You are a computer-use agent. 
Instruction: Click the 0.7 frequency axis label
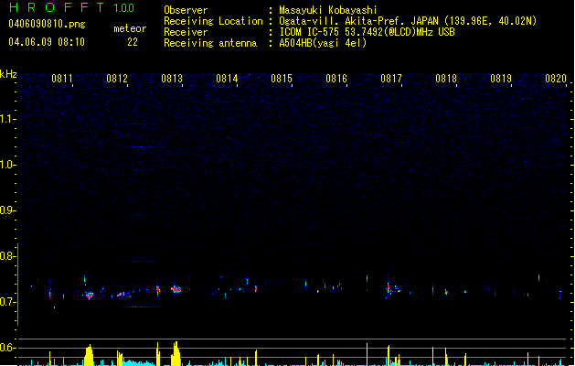(7, 302)
